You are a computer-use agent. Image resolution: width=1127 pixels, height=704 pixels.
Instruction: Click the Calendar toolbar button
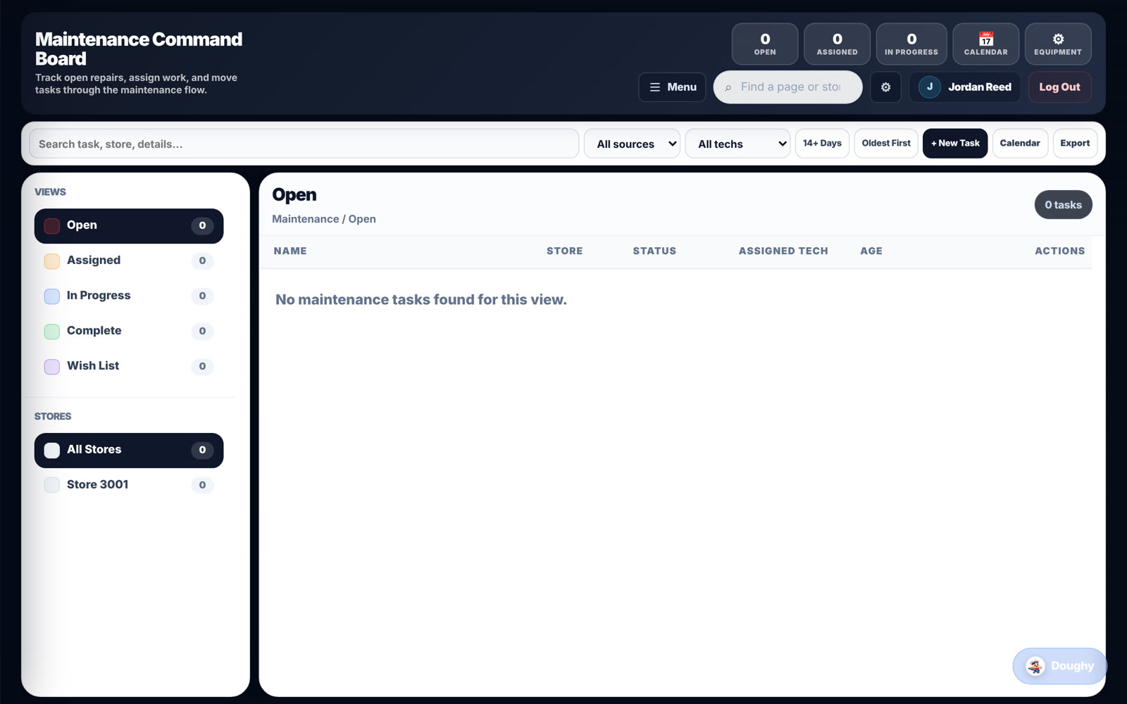click(1020, 144)
